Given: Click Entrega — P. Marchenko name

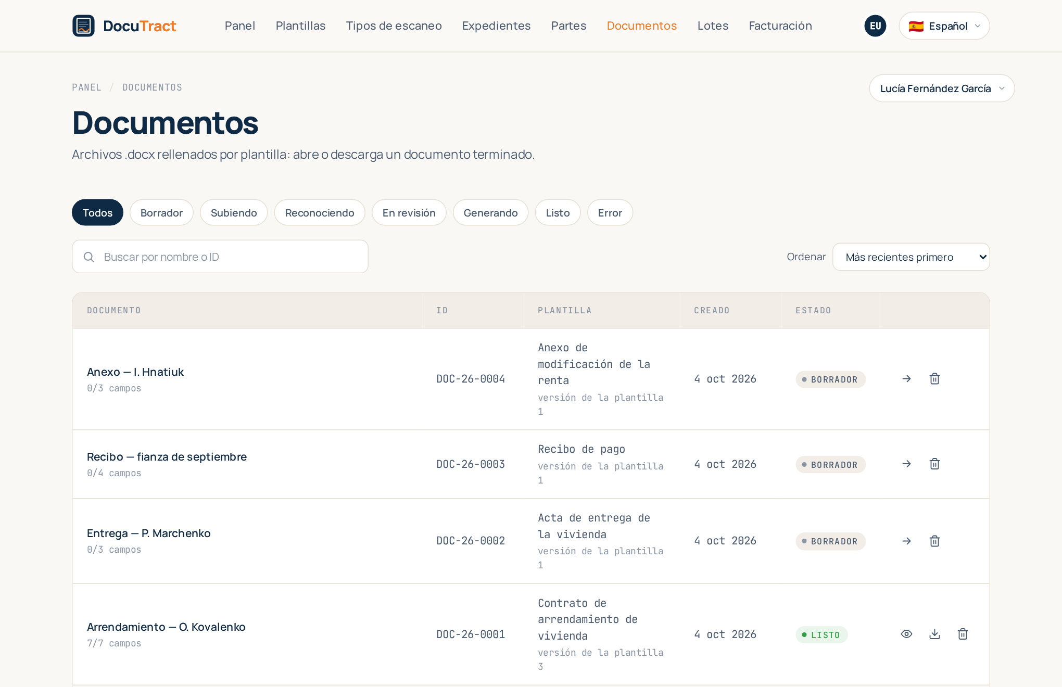Looking at the screenshot, I should click(148, 533).
